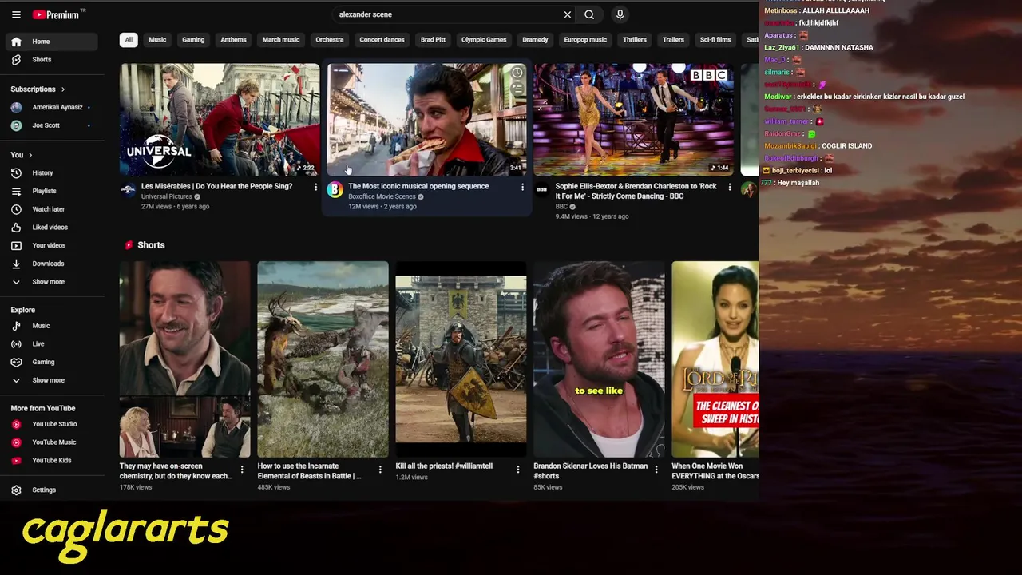Open Shorts in the sidebar

[53, 60]
